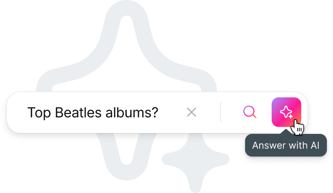The width and height of the screenshot is (333, 193).
Task: Click the gap between magnifier and AI button
Action: click(264, 112)
